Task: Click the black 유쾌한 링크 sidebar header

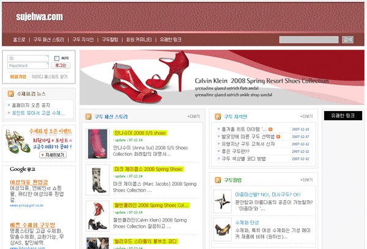Action: (x=343, y=115)
